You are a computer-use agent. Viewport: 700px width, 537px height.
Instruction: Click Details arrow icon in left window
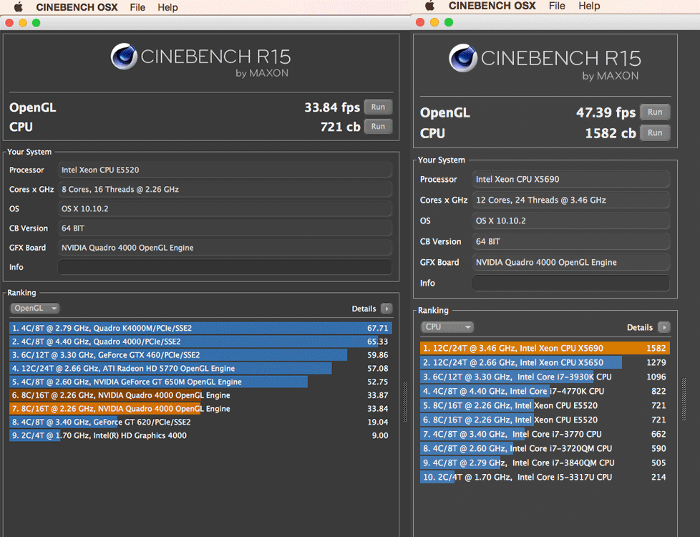click(x=387, y=309)
